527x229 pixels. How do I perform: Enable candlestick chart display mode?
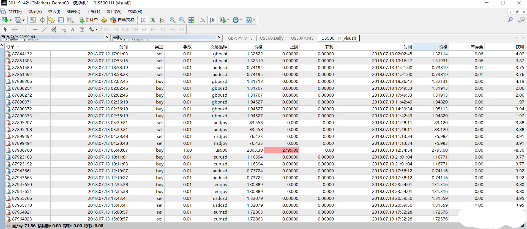click(x=152, y=20)
